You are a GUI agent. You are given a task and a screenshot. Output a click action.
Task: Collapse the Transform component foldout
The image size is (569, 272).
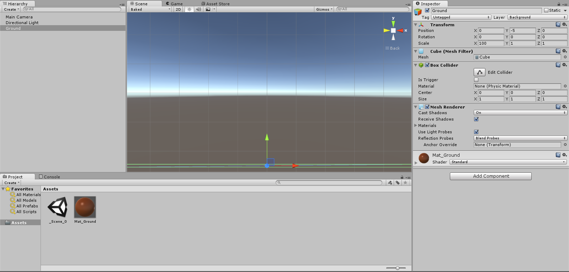[x=415, y=25]
